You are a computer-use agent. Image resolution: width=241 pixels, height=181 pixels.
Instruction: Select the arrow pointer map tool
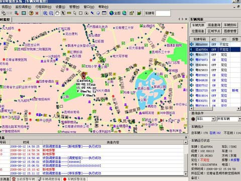point(63,13)
